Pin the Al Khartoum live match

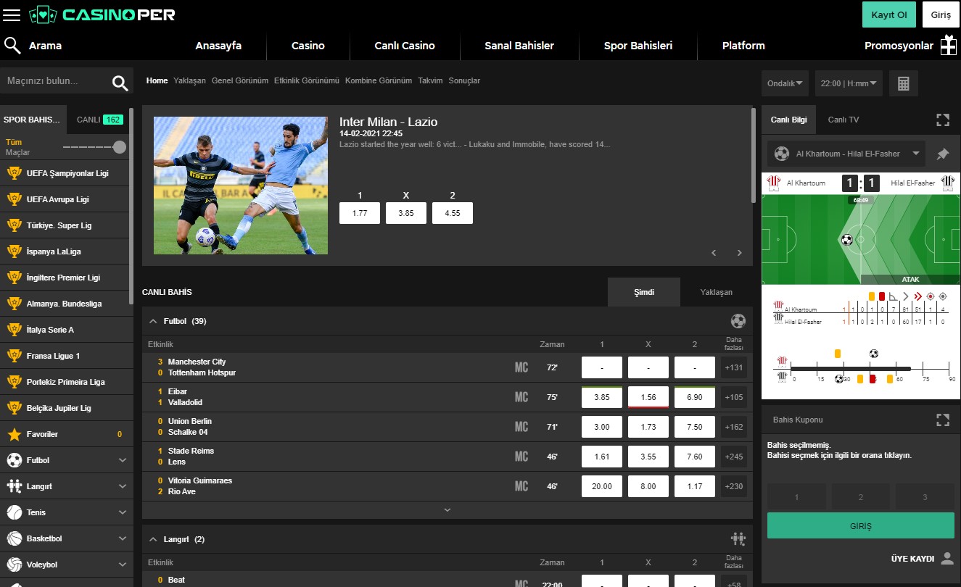pyautogui.click(x=942, y=154)
